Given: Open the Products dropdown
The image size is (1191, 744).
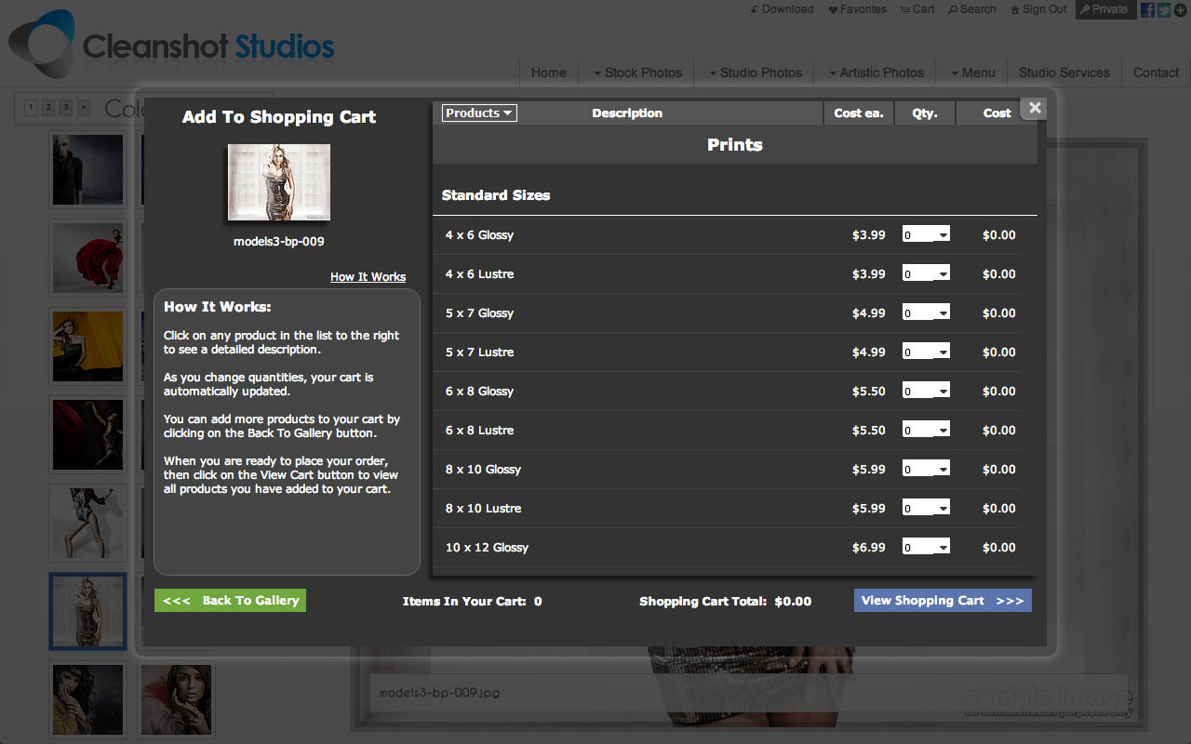Looking at the screenshot, I should point(479,113).
